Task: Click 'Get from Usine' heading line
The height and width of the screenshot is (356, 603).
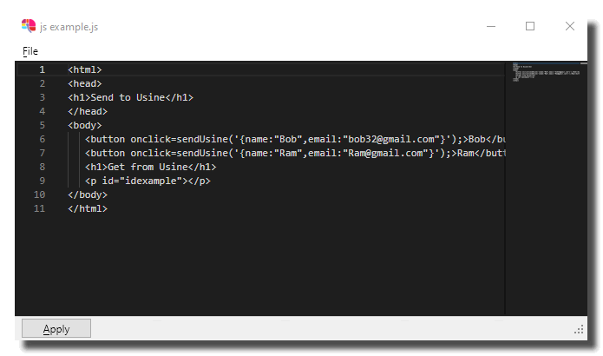Action: pos(150,167)
